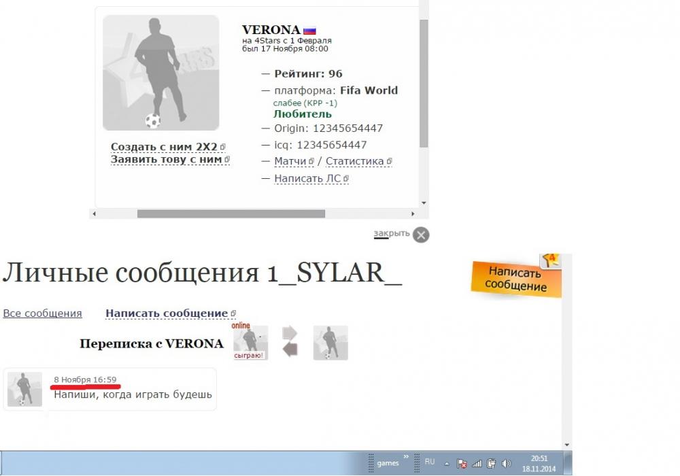Screen dimensions: 680x476
Task: Click VERONA's large profile avatar picture
Action: pyautogui.click(x=161, y=73)
